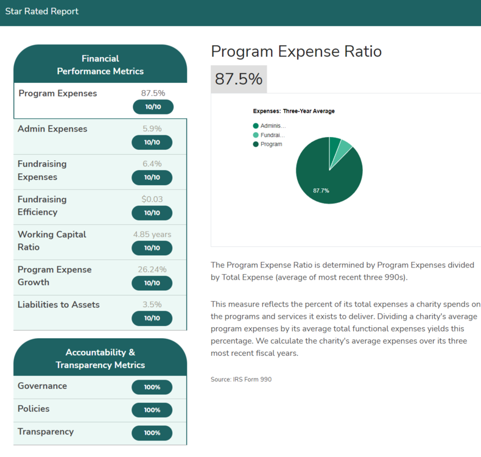Viewport: 481px width, 457px height.
Task: Click the 10/10 badge under Admin Expenses
Action: point(152,143)
